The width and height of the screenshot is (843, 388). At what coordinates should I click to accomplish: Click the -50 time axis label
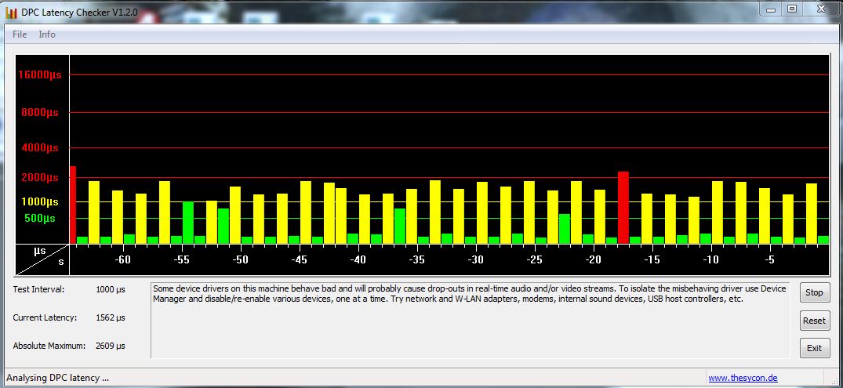point(240,260)
